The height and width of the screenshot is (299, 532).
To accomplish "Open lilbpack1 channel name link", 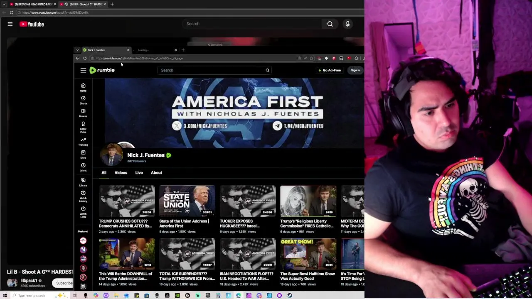I will tap(29, 281).
